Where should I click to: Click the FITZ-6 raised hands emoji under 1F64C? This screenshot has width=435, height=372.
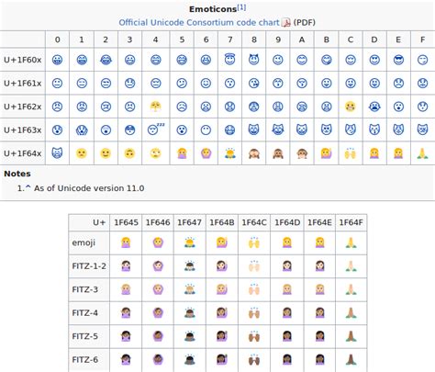(x=254, y=359)
